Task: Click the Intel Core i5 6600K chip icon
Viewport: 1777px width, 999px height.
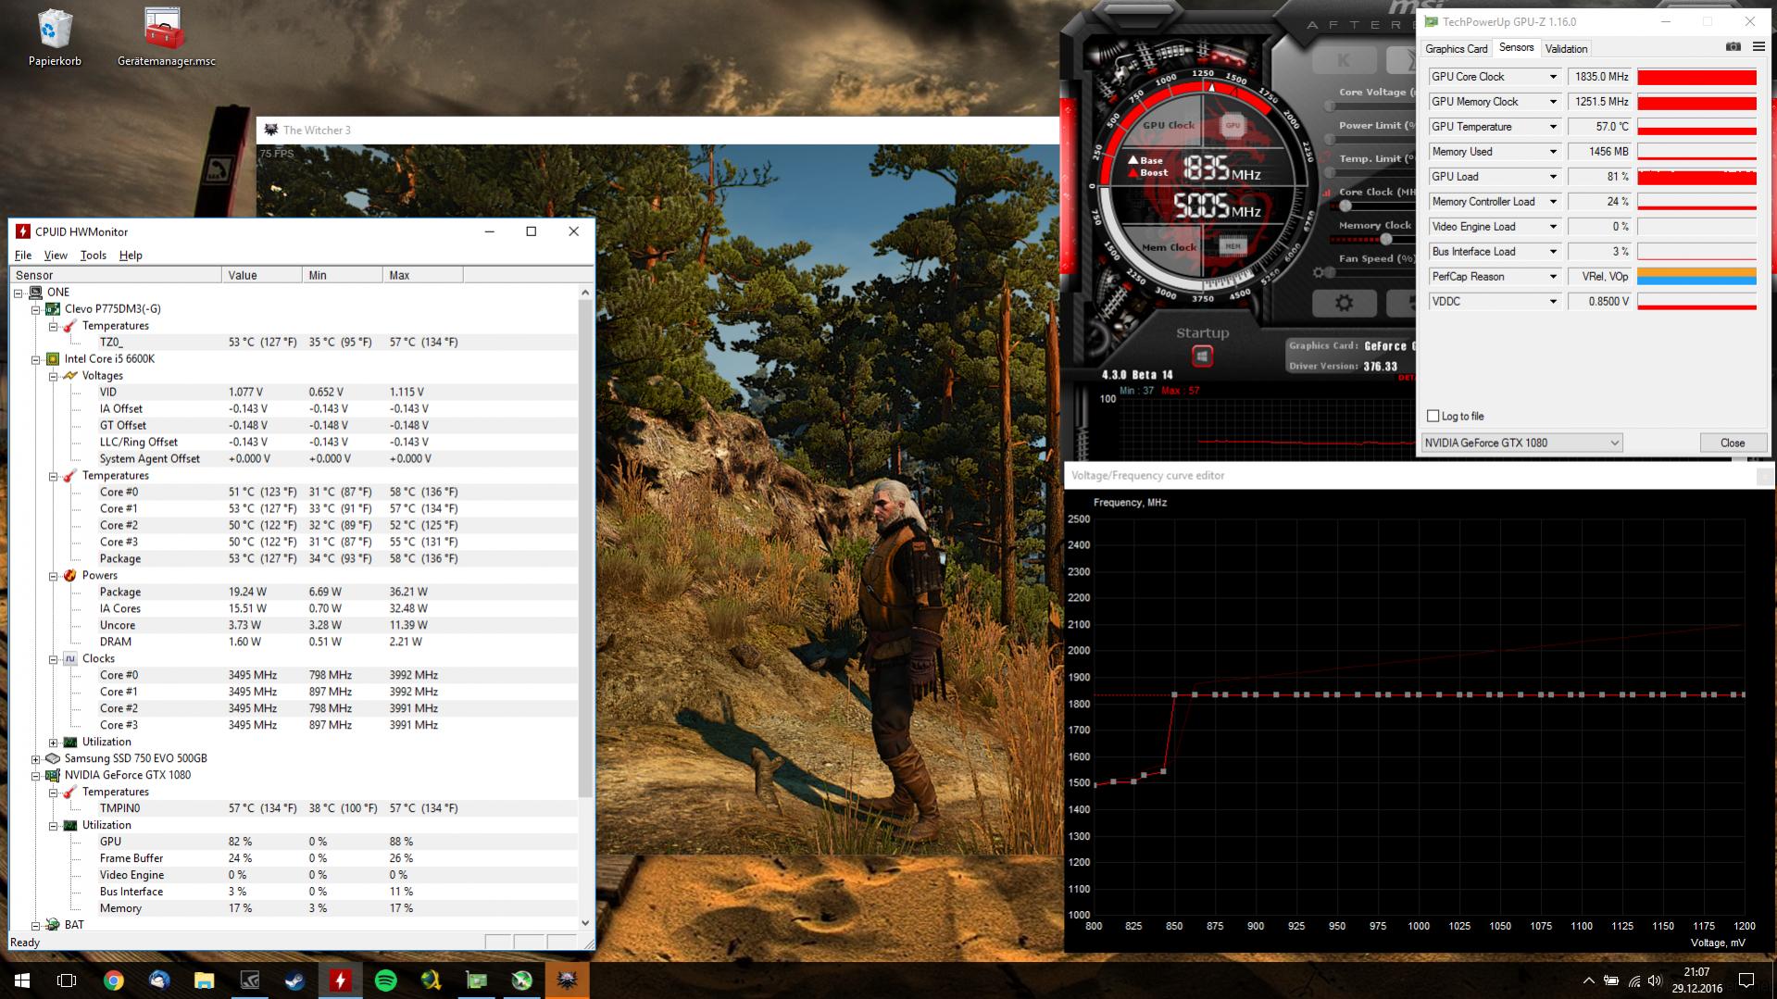Action: 54,359
